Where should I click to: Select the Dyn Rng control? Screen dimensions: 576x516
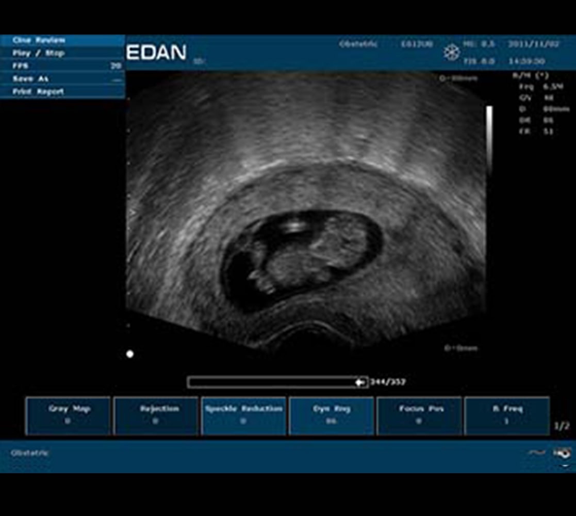[332, 415]
